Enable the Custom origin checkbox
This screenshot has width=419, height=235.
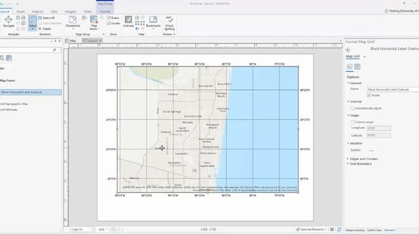tap(352, 122)
